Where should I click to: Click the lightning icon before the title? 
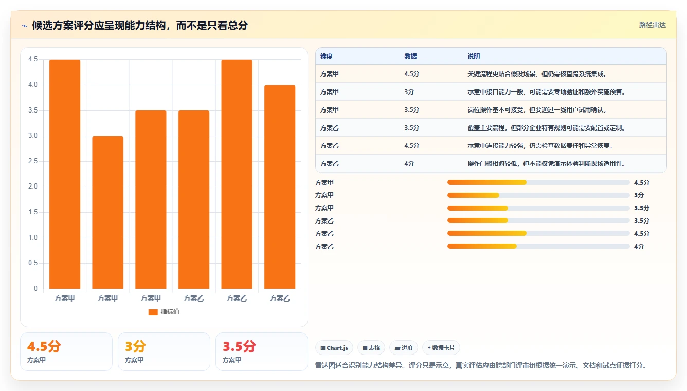pos(25,26)
